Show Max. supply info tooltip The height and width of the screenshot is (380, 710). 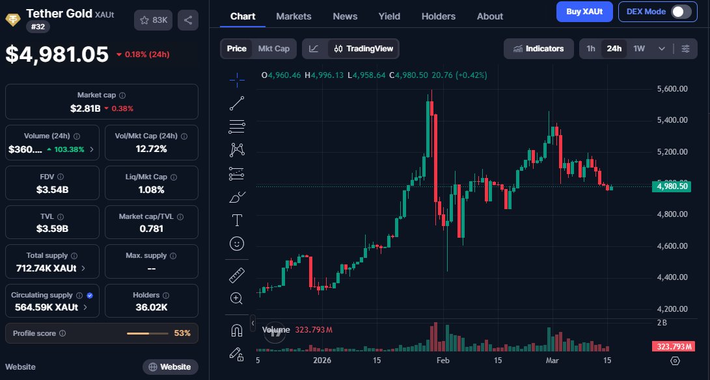(173, 256)
